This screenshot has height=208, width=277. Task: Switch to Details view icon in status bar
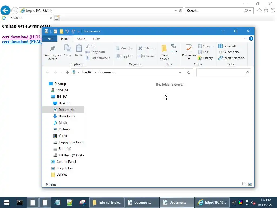point(244,184)
